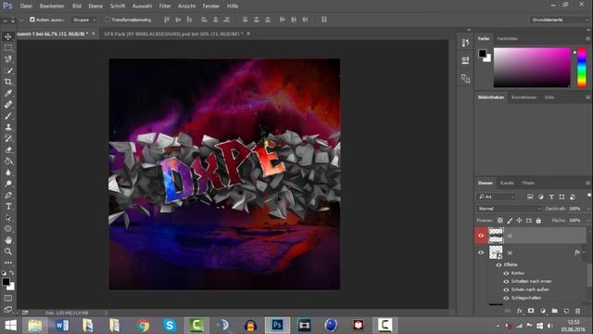This screenshot has width=593, height=334.
Task: Delete the selected layer
Action: (578, 311)
